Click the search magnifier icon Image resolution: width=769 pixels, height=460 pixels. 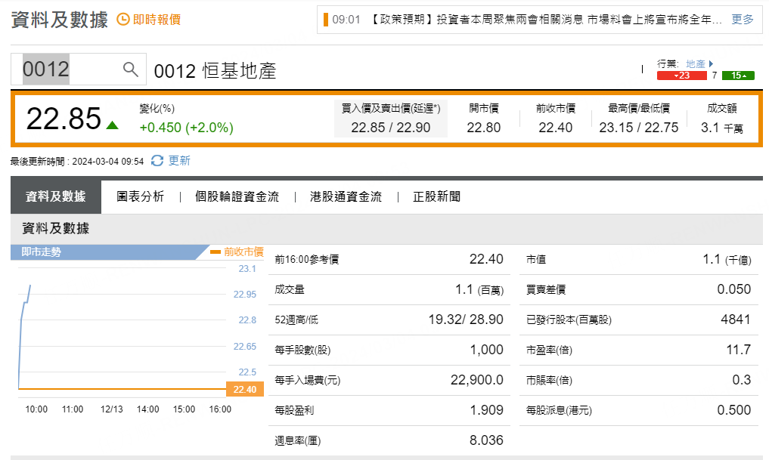(130, 69)
